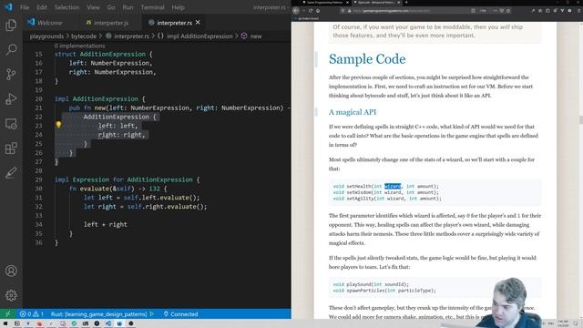Click the pen icon in the activity bar

pyautogui.click(x=11, y=172)
